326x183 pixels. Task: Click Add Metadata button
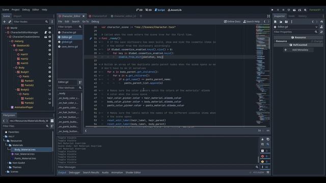298,50
